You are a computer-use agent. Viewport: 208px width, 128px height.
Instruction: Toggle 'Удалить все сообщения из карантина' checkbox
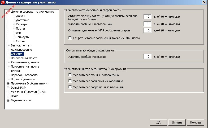[70, 81]
